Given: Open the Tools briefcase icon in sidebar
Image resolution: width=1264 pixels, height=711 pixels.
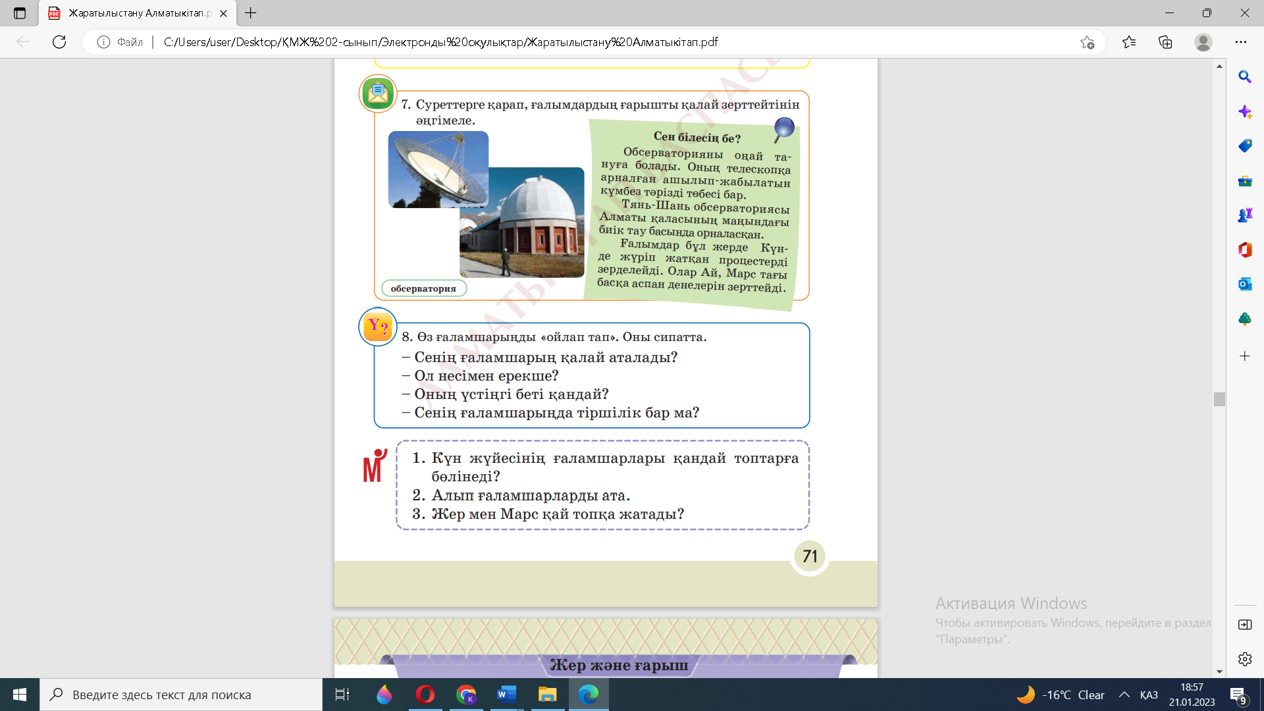Looking at the screenshot, I should tap(1244, 181).
